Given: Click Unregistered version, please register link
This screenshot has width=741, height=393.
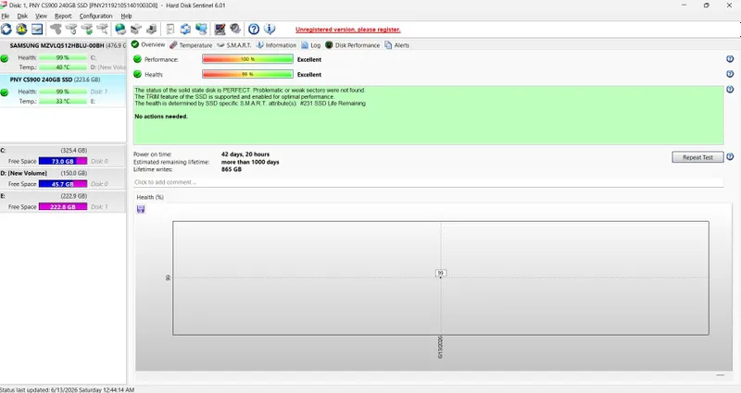Looking at the screenshot, I should 348,30.
